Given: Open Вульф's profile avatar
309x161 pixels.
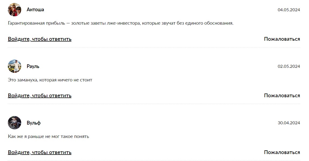Looking at the screenshot, I should coord(15,123).
